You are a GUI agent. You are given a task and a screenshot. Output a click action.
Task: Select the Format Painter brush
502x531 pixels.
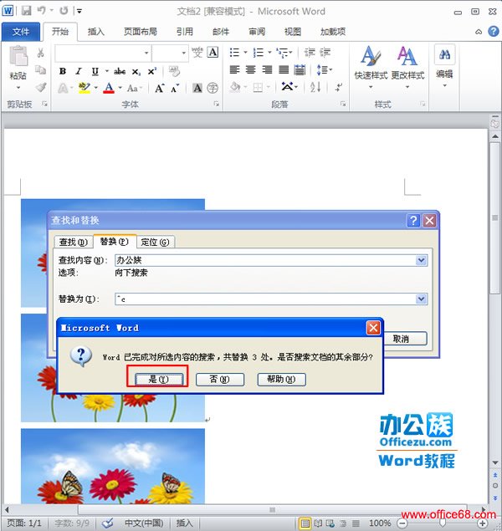coord(41,87)
